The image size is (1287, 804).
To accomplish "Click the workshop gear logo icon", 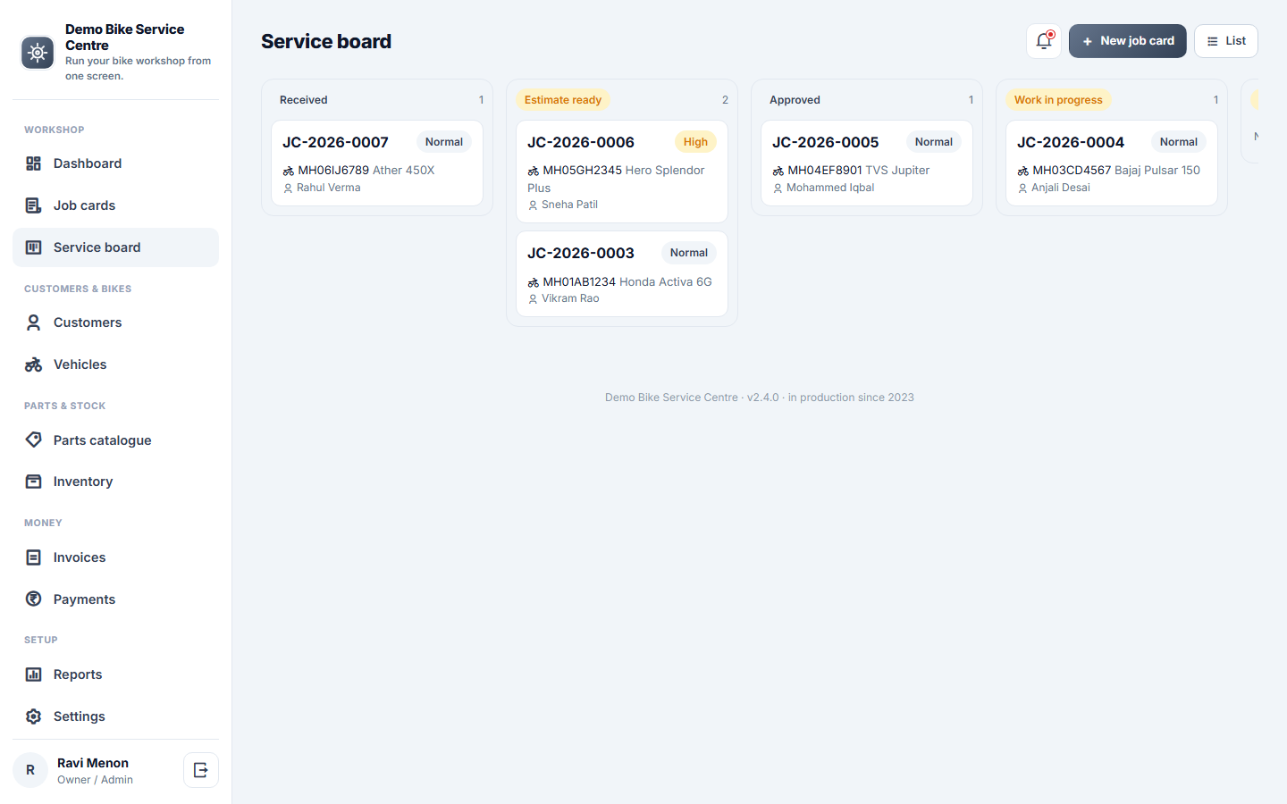I will pyautogui.click(x=38, y=53).
